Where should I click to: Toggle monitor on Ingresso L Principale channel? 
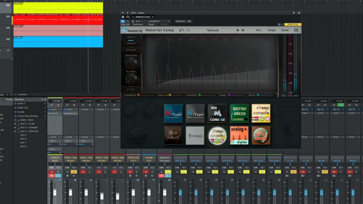click(168, 176)
